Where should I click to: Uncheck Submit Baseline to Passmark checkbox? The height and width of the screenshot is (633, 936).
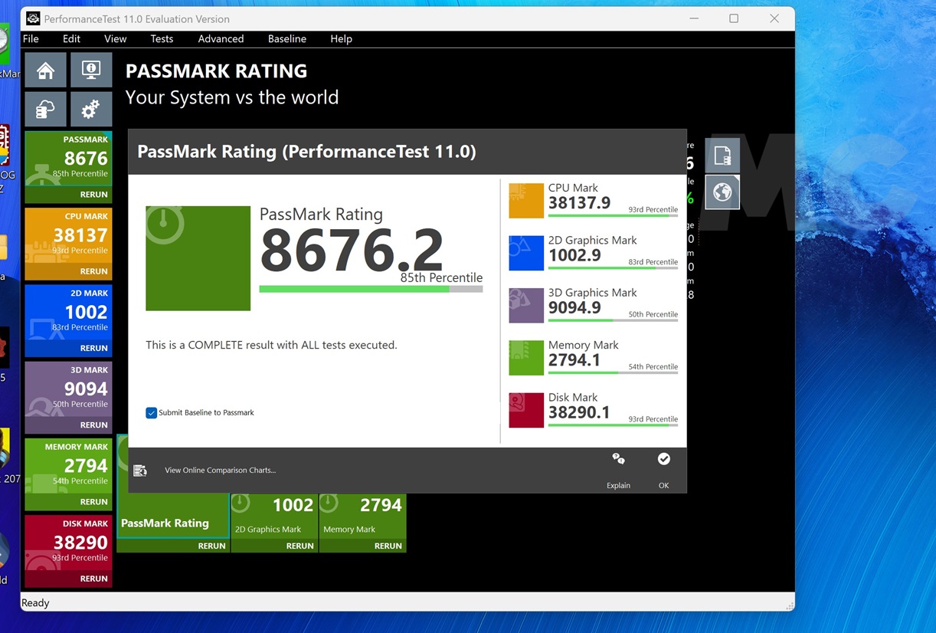152,413
